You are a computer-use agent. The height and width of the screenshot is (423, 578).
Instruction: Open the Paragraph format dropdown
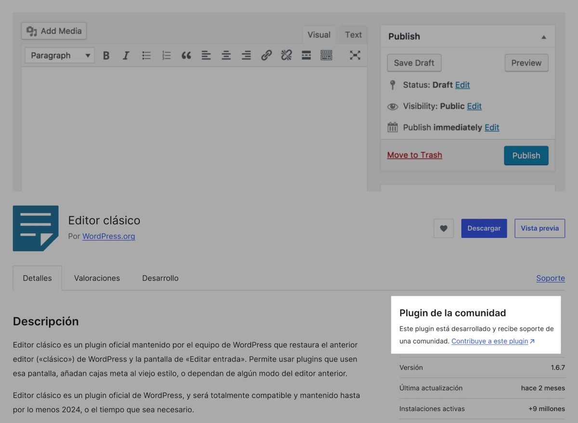coord(60,55)
